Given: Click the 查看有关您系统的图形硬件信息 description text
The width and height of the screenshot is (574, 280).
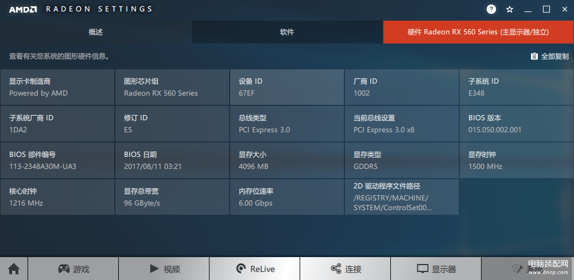Looking at the screenshot, I should tap(59, 56).
